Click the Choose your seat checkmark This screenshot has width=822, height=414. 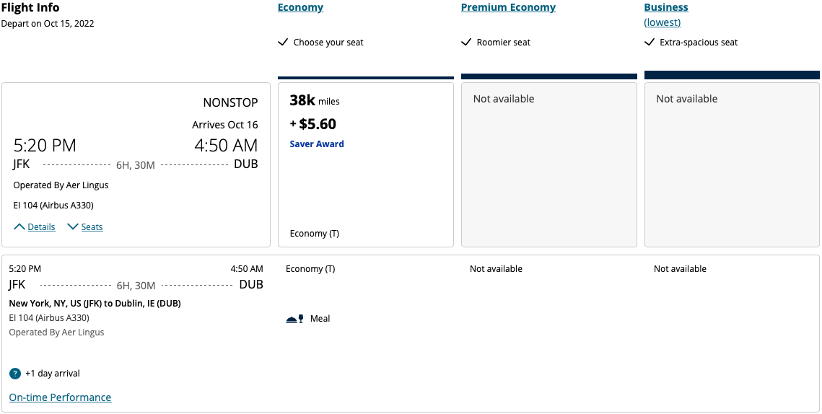click(283, 42)
